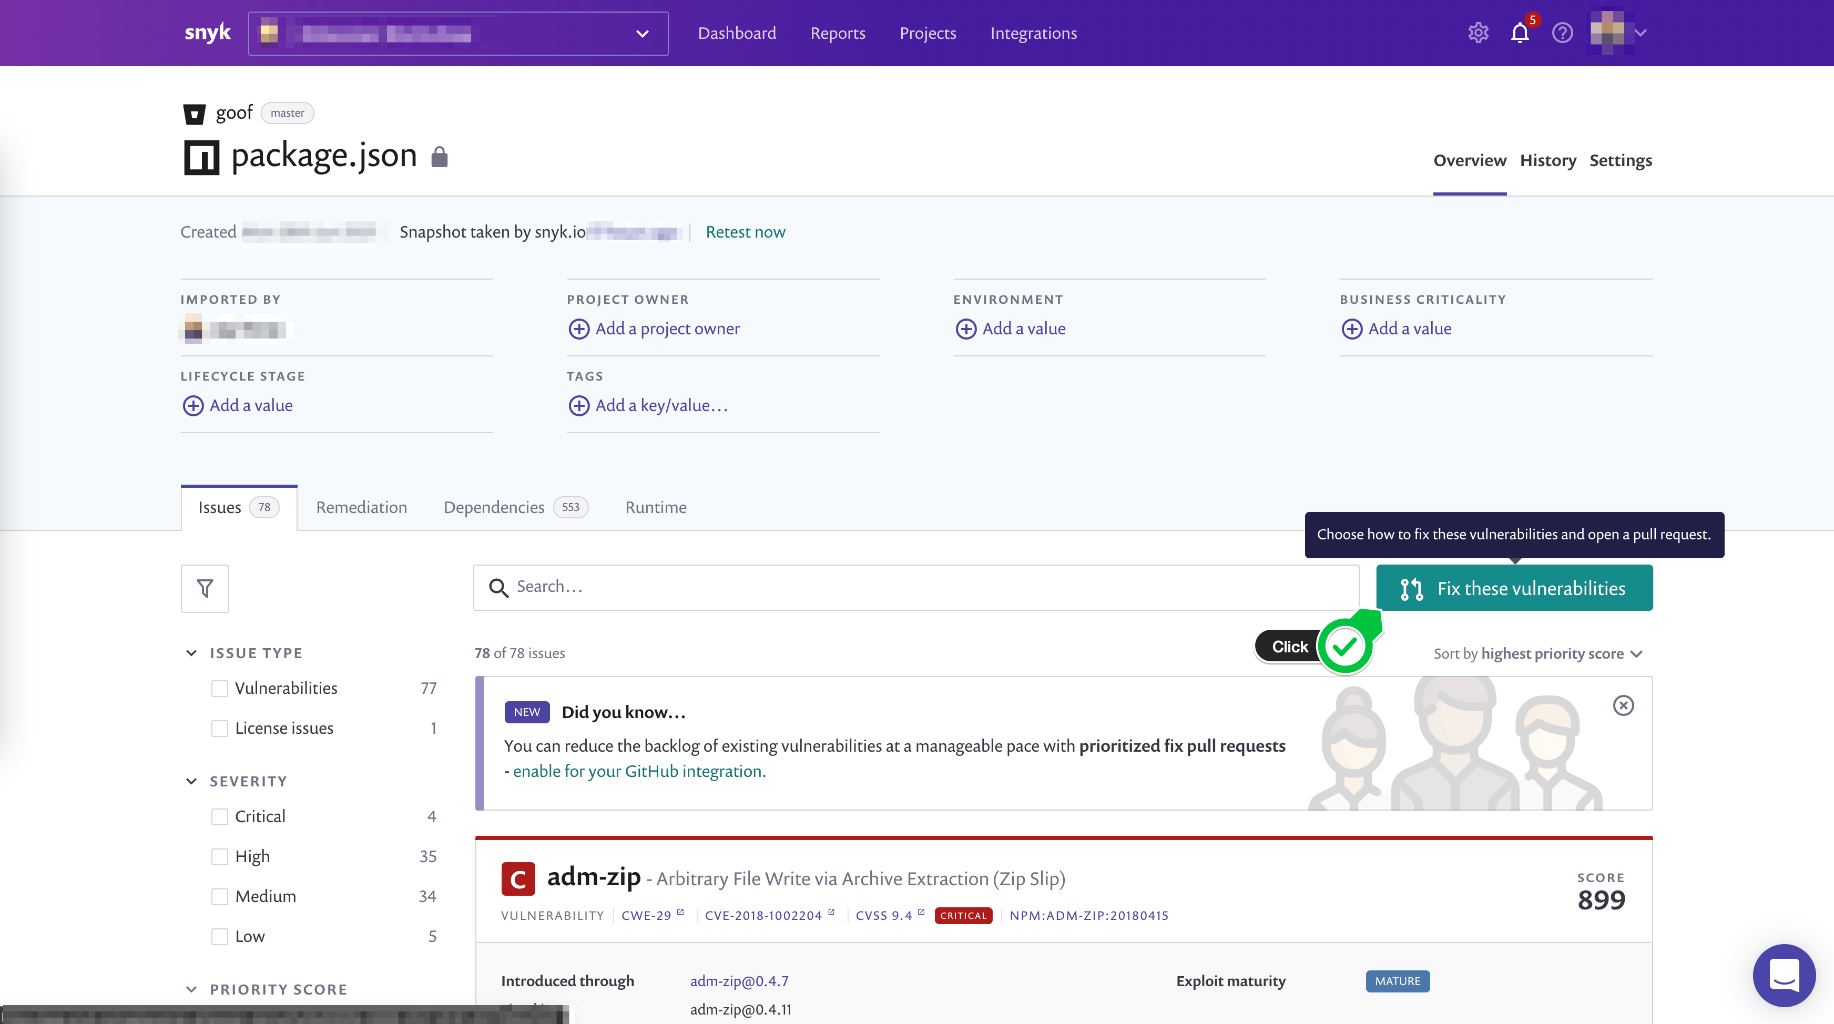Open the chat support bubble
1834x1024 pixels.
click(x=1784, y=975)
